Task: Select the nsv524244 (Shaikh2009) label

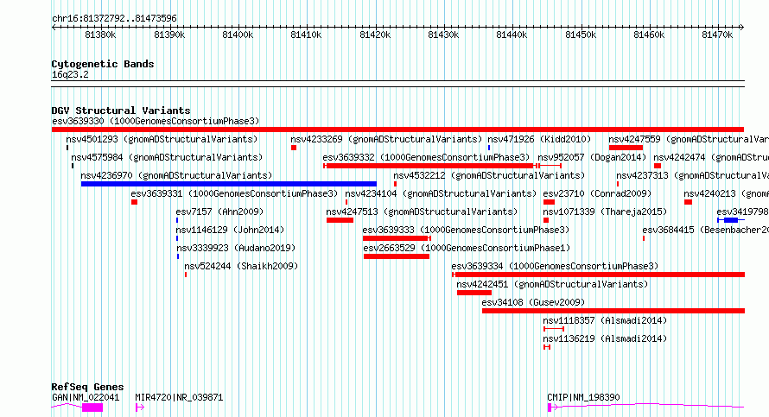Action: coord(241,266)
